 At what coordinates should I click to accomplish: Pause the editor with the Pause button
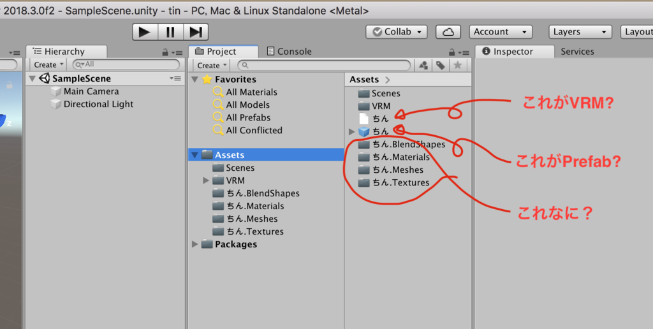(170, 32)
